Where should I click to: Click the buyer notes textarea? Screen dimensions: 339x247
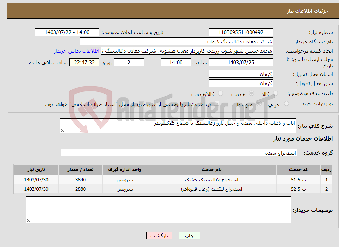coord(158,210)
